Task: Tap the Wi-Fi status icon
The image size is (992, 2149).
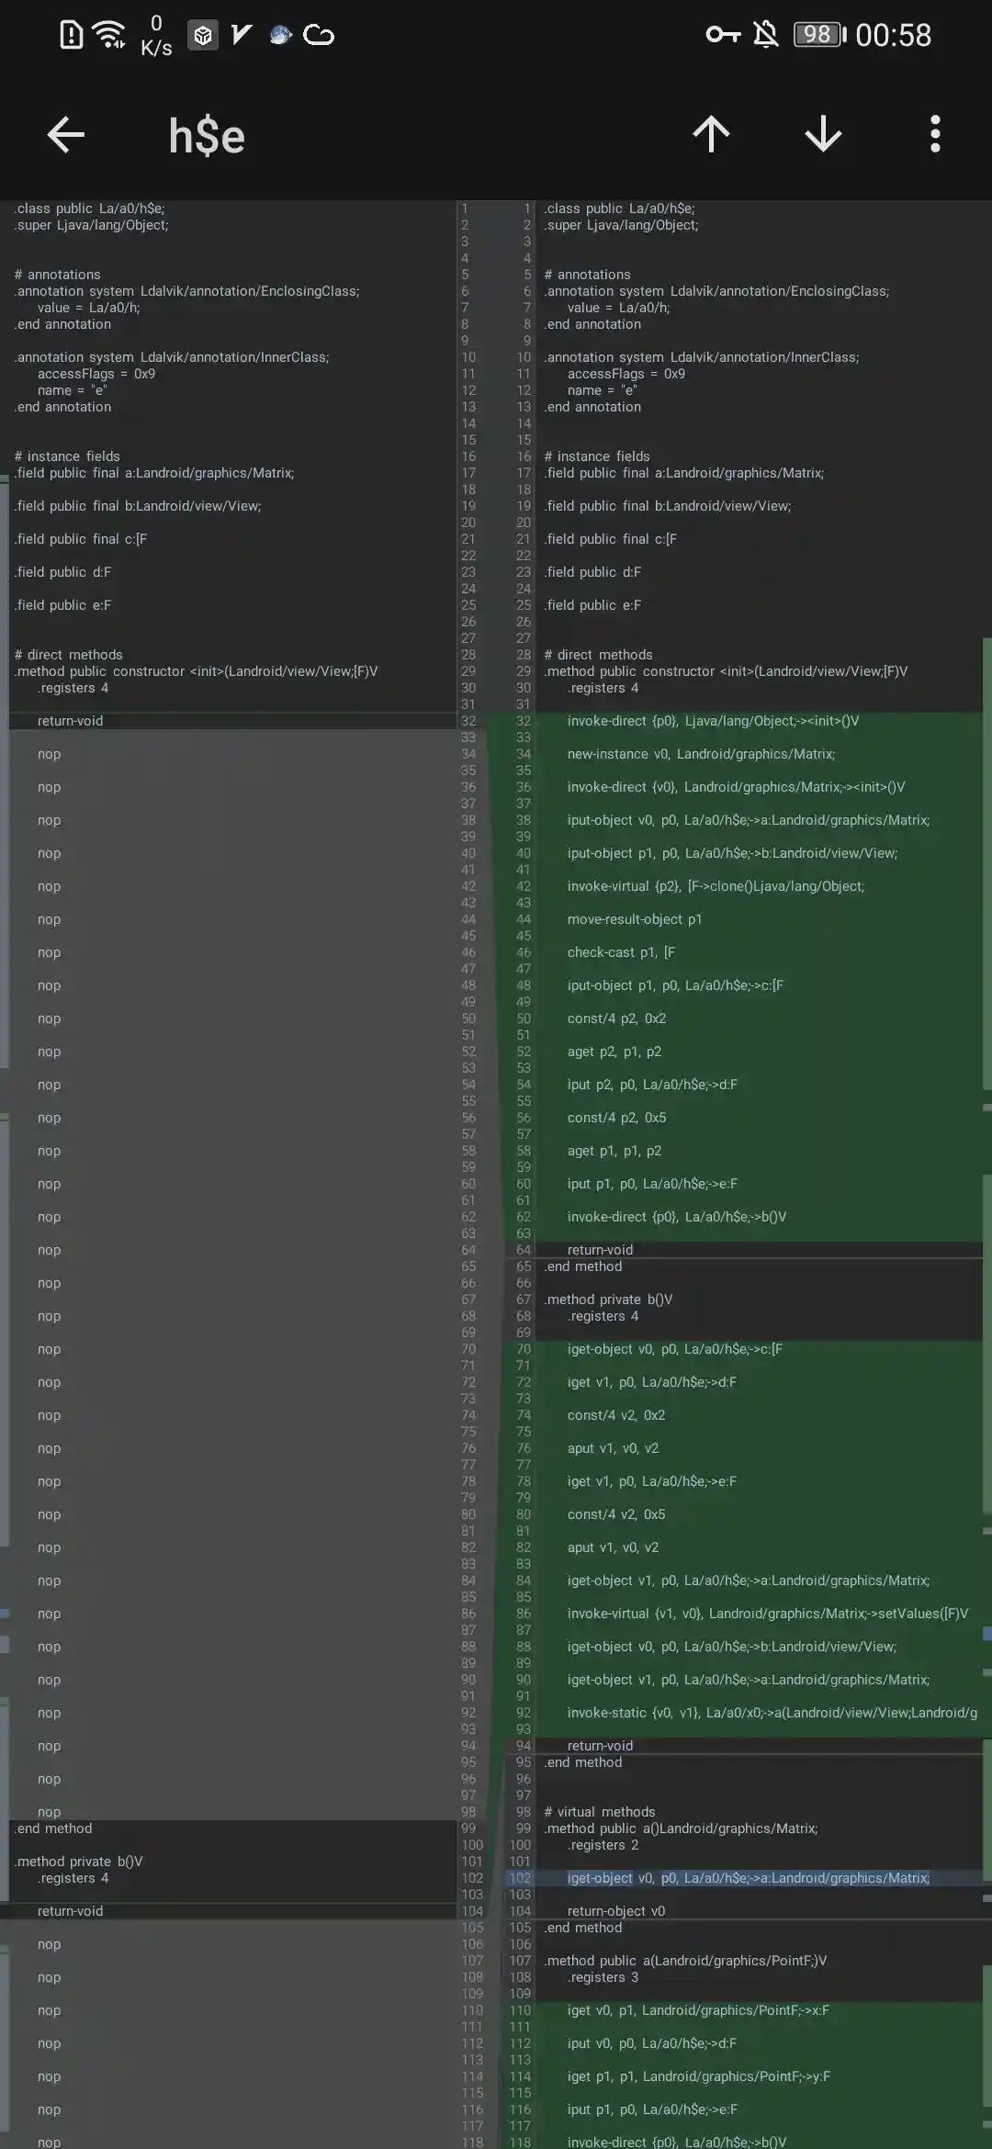Action: click(110, 35)
